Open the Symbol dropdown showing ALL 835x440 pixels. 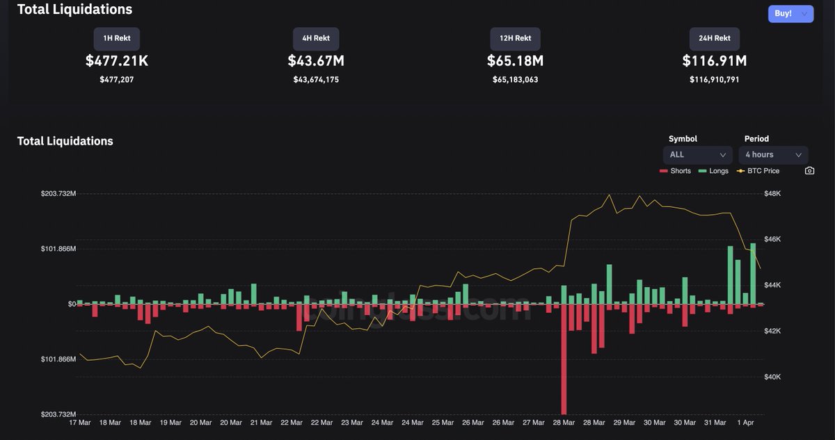click(x=697, y=154)
